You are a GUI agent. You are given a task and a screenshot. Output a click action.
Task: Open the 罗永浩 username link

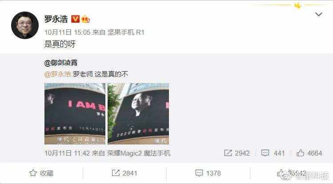pyautogui.click(x=56, y=19)
